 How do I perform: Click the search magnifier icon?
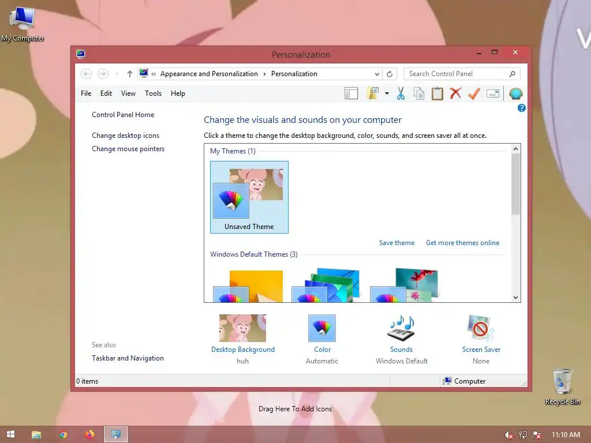[x=512, y=74]
